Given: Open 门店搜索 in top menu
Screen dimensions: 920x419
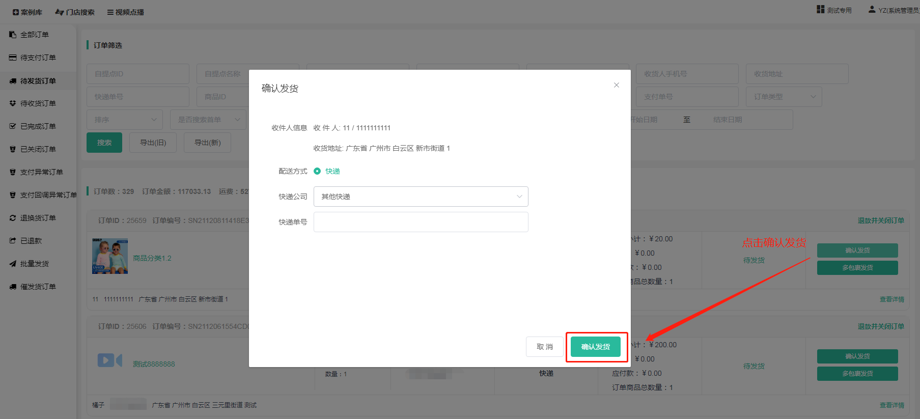Looking at the screenshot, I should 75,12.
